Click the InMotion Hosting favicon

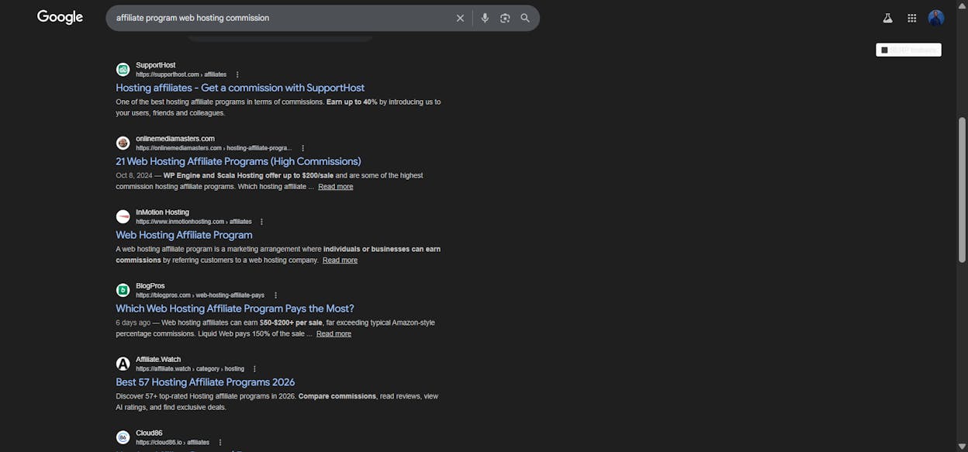[x=123, y=216]
